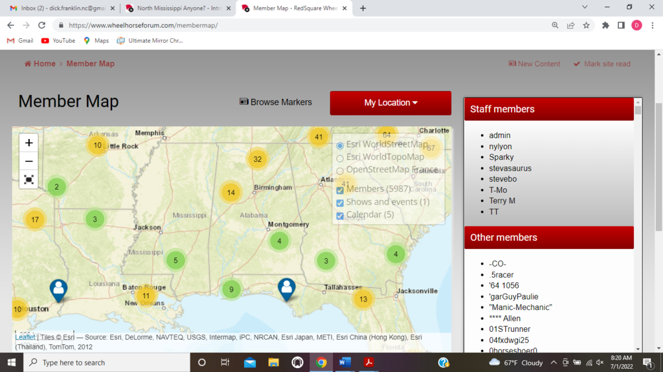Show hidden system tray icons
This screenshot has height=372, width=663.
554,363
